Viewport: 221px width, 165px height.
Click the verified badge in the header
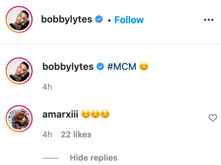(x=99, y=19)
